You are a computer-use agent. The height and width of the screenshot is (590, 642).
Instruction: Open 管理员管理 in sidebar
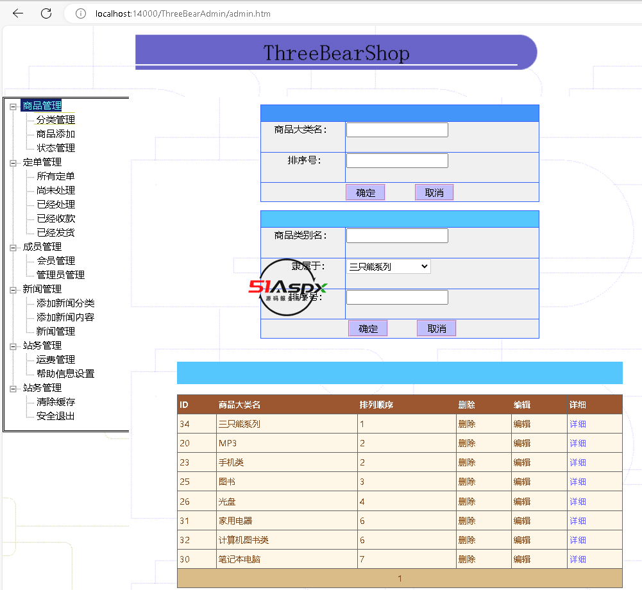[x=60, y=275]
